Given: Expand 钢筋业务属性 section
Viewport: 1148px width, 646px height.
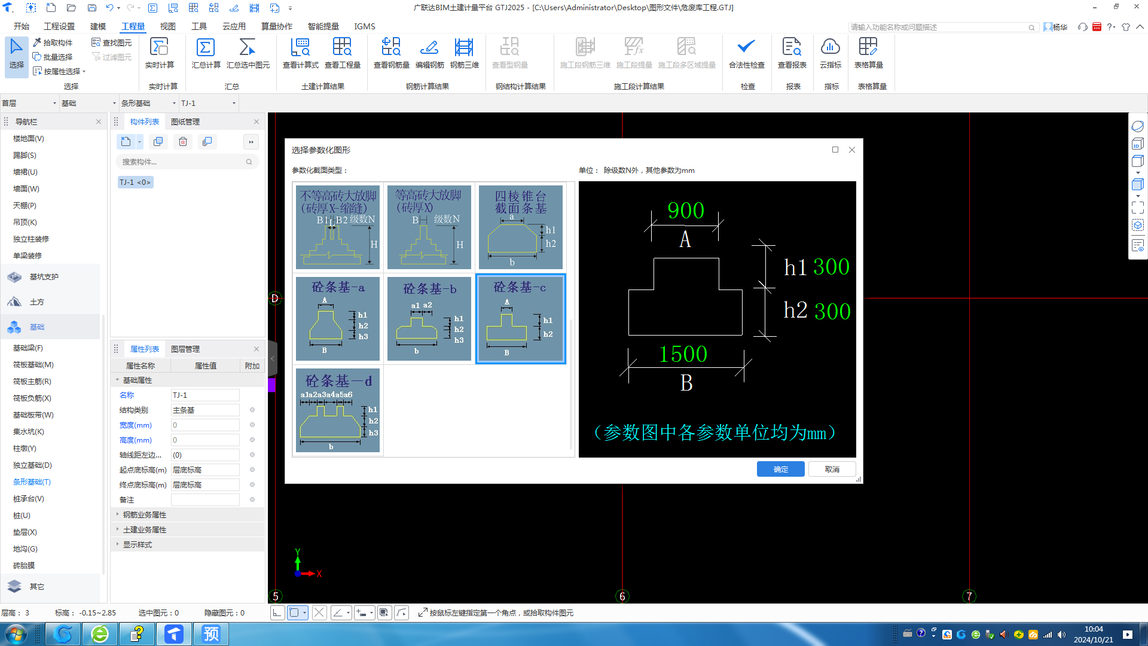Looking at the screenshot, I should 118,514.
